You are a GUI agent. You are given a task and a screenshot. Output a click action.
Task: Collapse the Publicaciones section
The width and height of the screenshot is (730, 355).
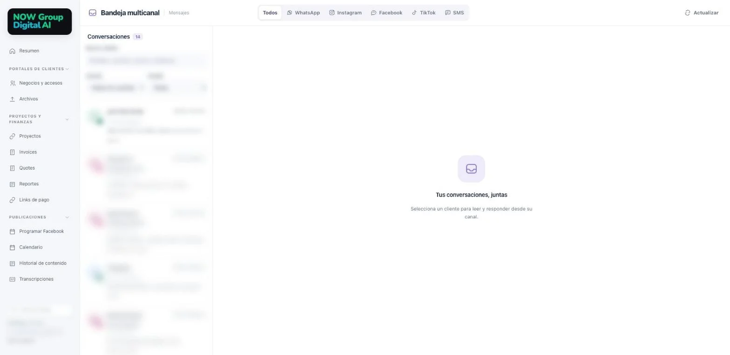pyautogui.click(x=67, y=217)
